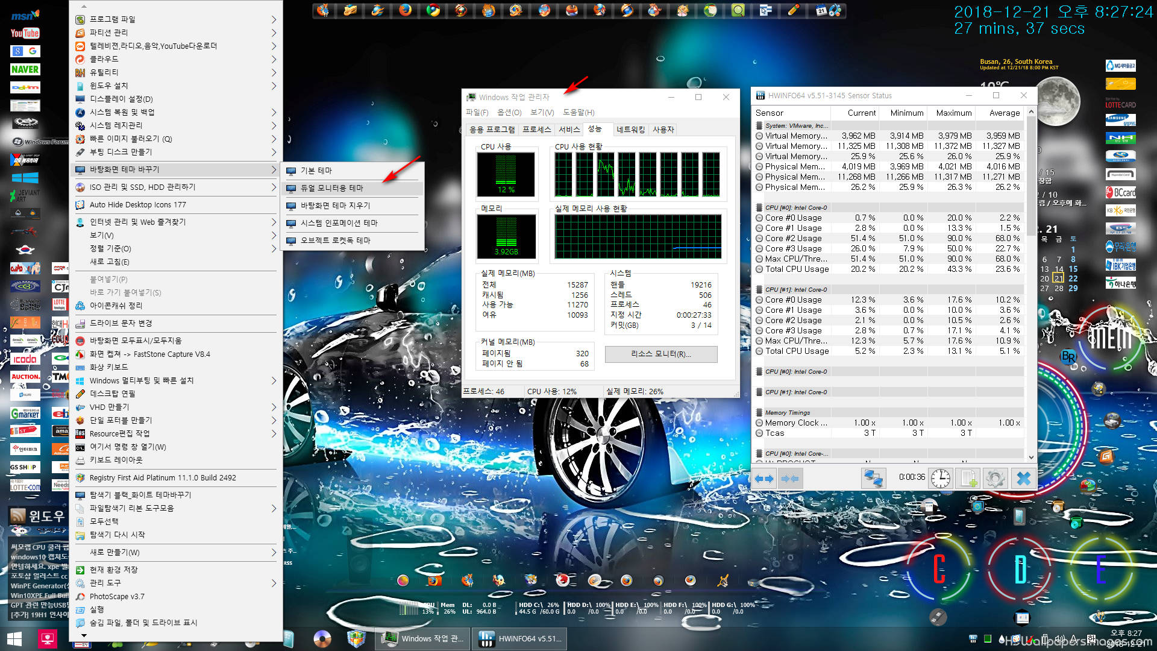Select 듀얼 모니터용 테마 submenu entry

(353, 188)
